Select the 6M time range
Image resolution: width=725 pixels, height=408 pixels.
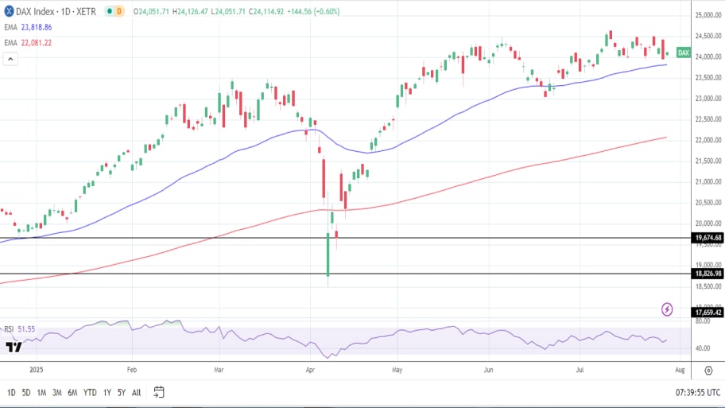(x=72, y=392)
